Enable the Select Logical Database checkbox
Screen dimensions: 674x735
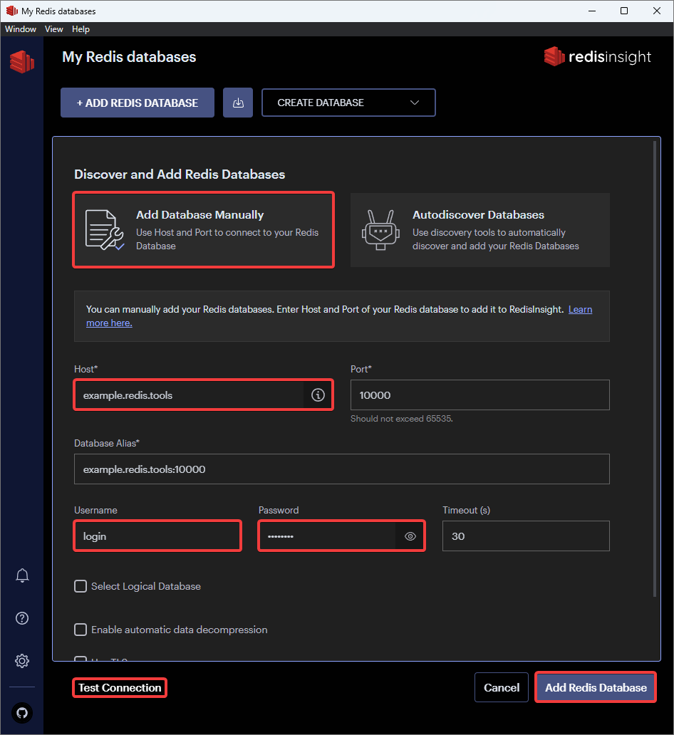coord(81,586)
